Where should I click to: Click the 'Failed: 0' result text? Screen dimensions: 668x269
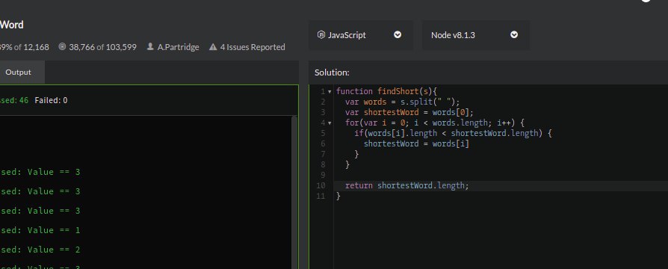(x=51, y=101)
